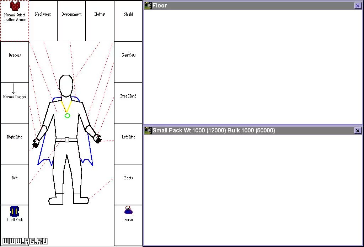
Task: Select the Neckwear equipment slot
Action: pyautogui.click(x=43, y=21)
